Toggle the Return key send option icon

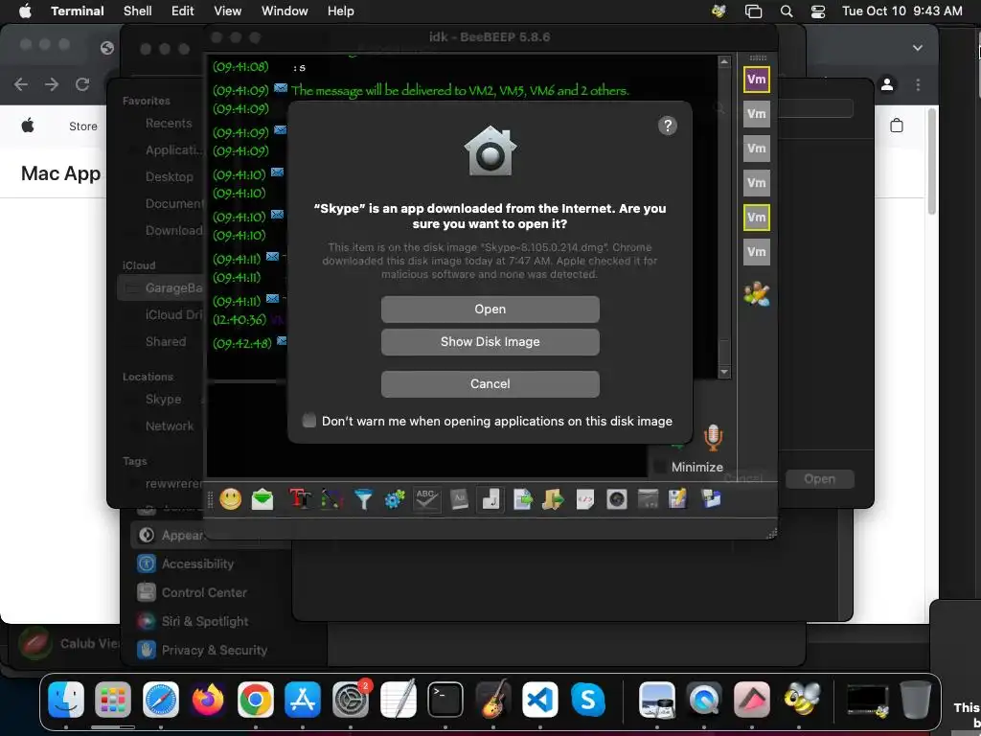click(490, 498)
